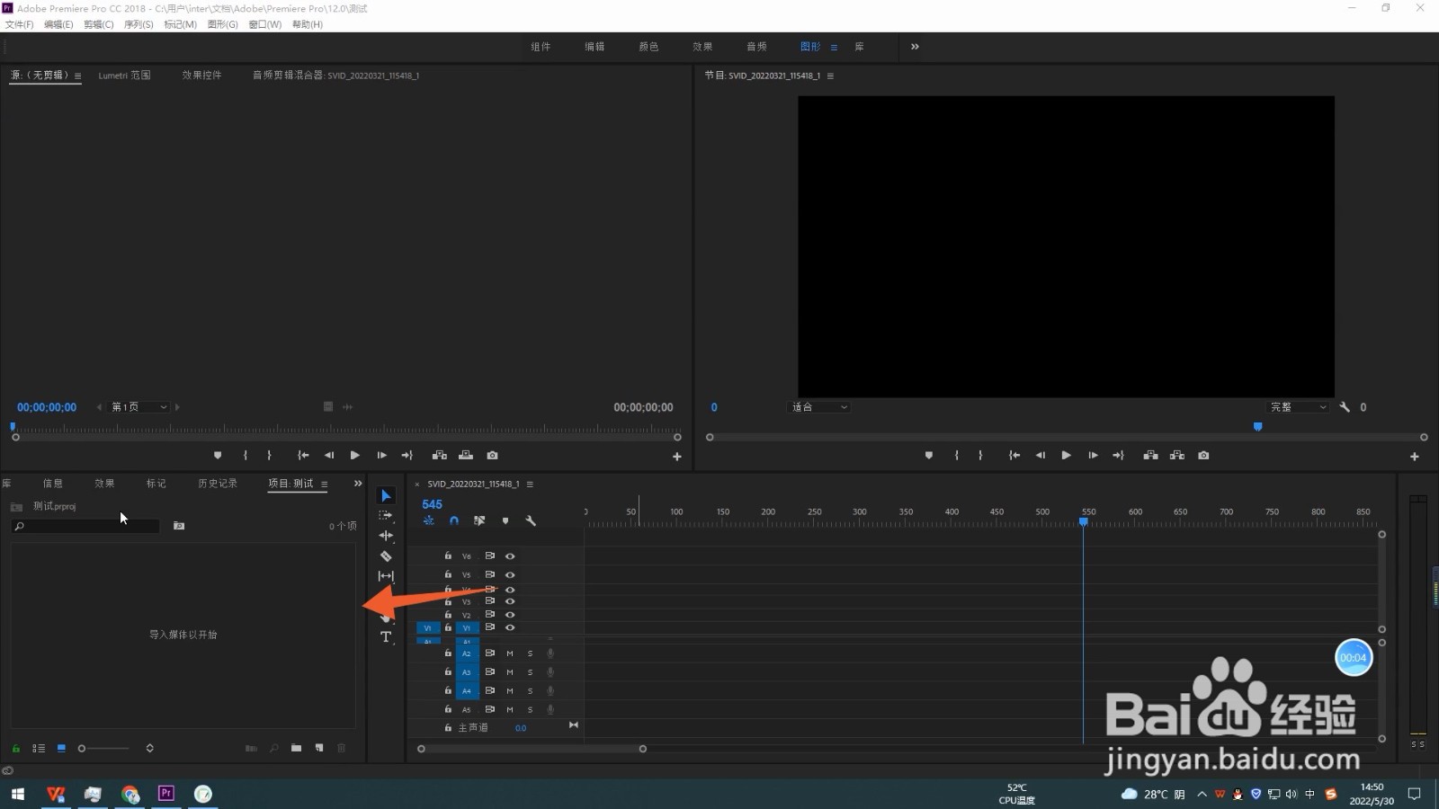Add marker in source monitor

click(218, 456)
